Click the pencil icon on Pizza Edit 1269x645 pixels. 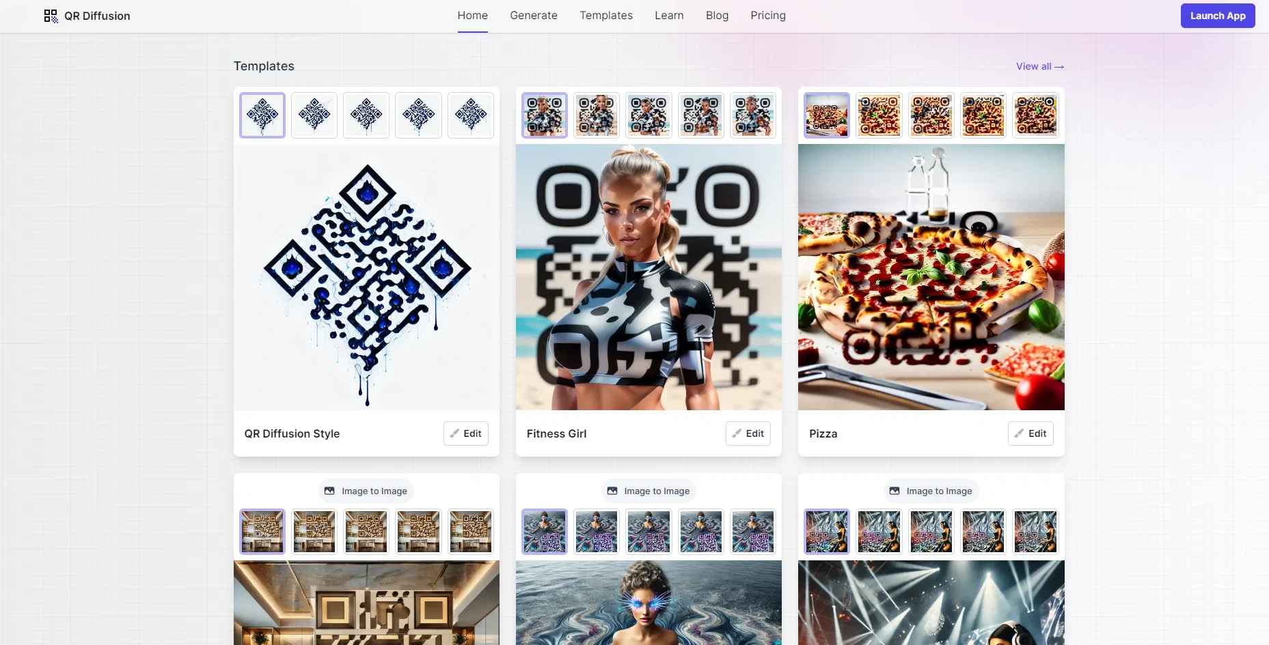(1019, 433)
